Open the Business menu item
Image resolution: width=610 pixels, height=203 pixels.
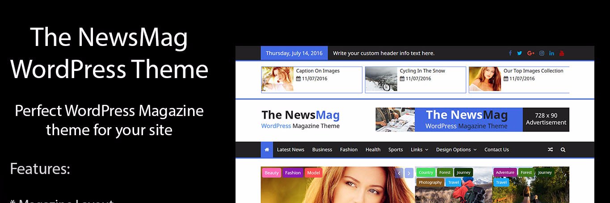point(322,149)
